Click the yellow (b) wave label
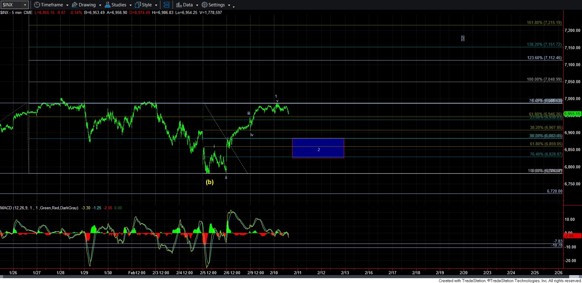 tap(210, 182)
